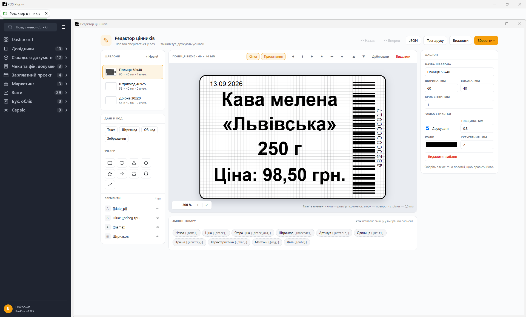Select the barcode on the label canvas
The height and width of the screenshot is (317, 526).
pos(367,138)
